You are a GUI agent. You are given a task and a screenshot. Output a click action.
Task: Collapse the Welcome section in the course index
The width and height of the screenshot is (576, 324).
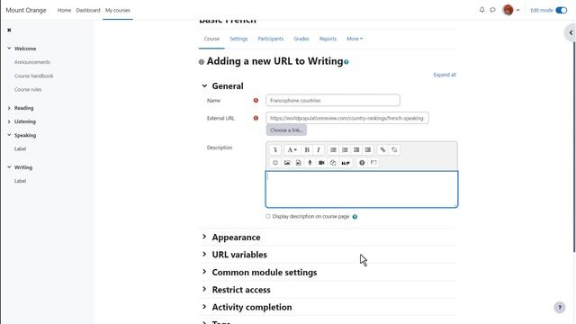click(9, 48)
